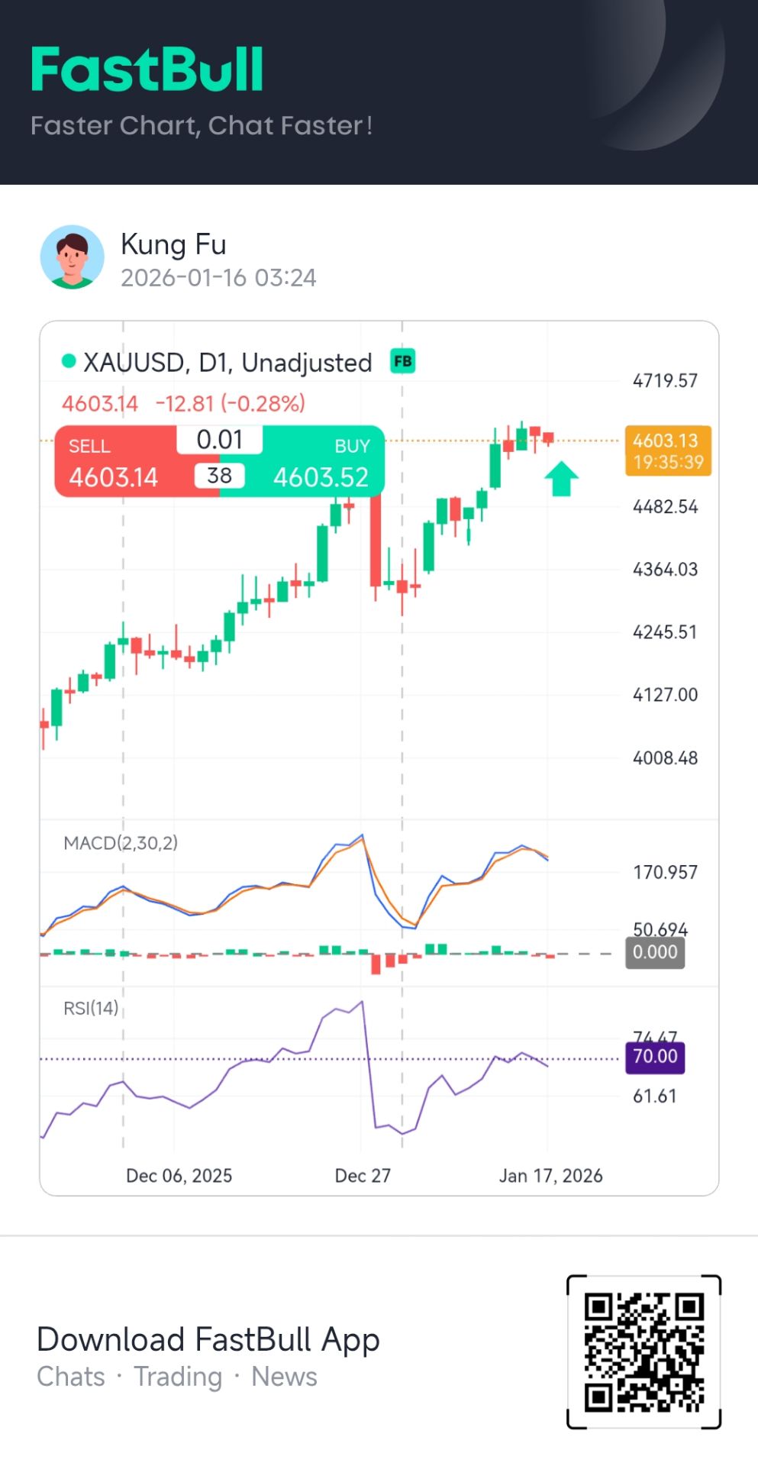Click the green up arrow on chart

tap(561, 479)
